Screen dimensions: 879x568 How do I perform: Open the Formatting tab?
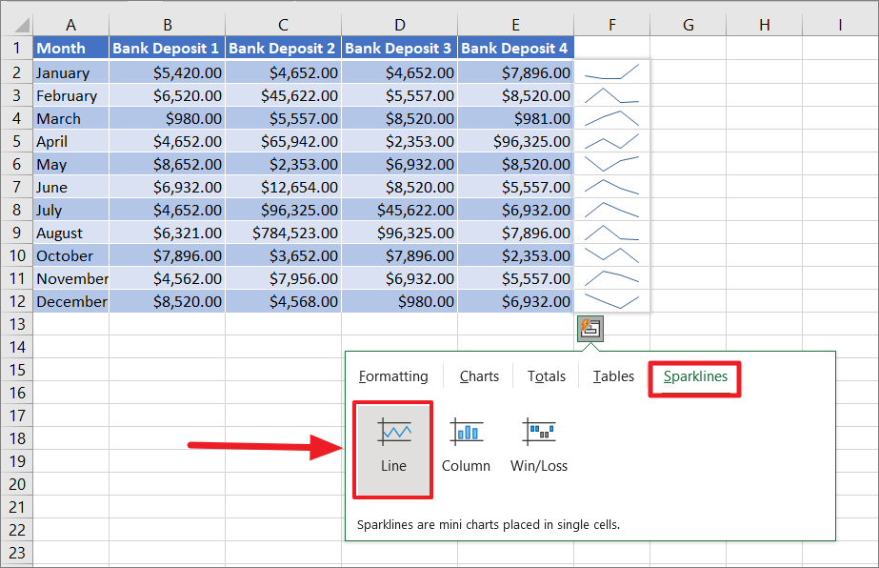(x=393, y=376)
